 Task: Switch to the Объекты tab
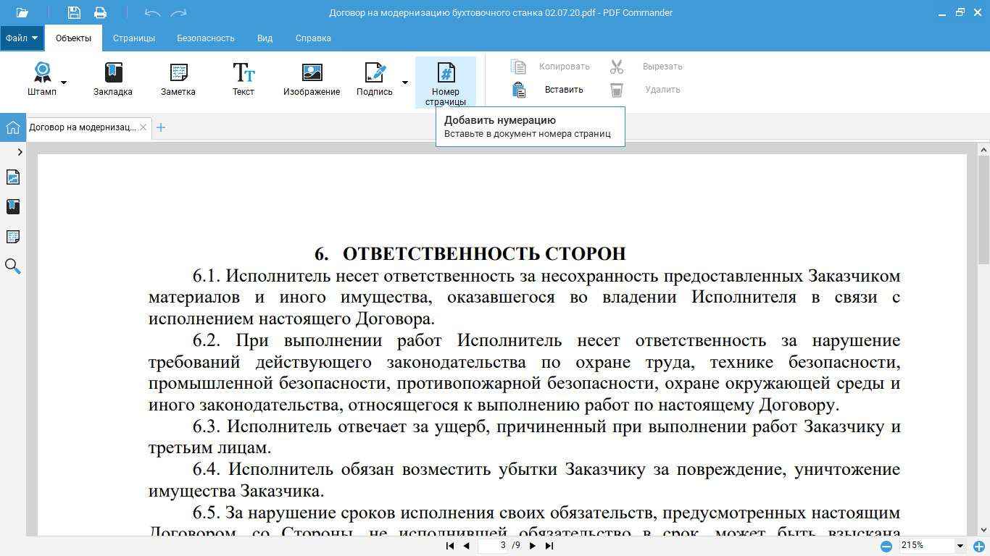point(73,38)
